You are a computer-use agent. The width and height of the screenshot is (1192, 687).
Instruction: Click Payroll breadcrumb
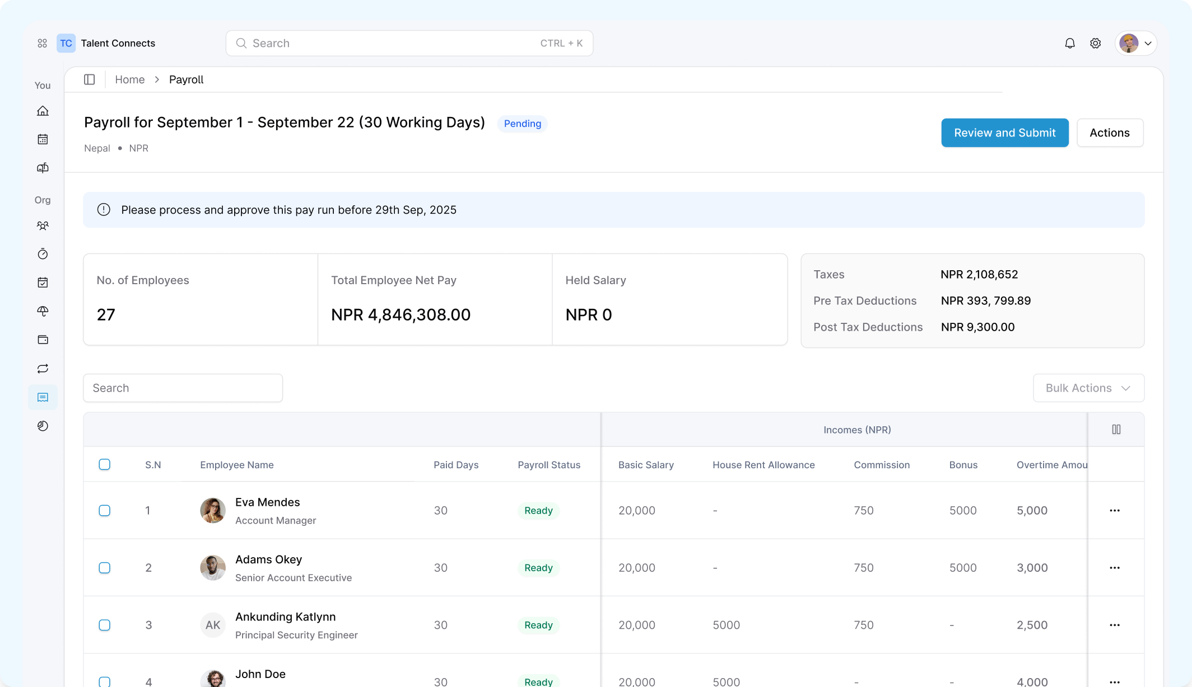click(186, 79)
